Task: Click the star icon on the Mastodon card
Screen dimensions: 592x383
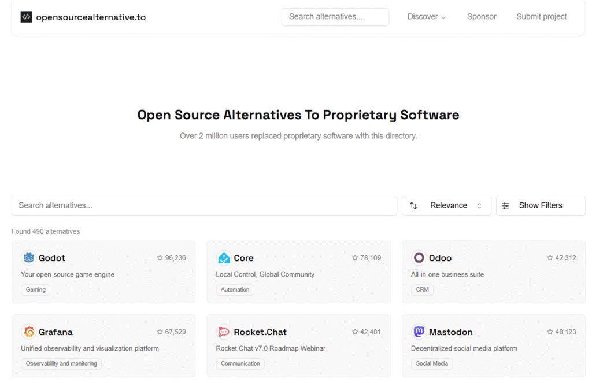Action: 550,332
